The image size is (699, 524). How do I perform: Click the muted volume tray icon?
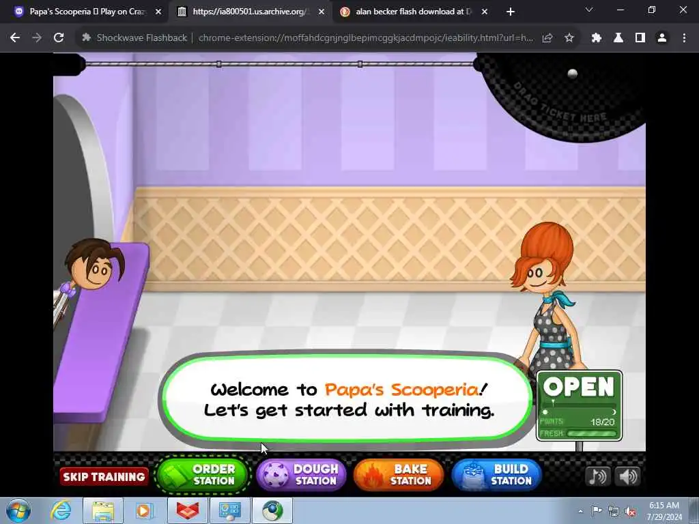pyautogui.click(x=630, y=512)
